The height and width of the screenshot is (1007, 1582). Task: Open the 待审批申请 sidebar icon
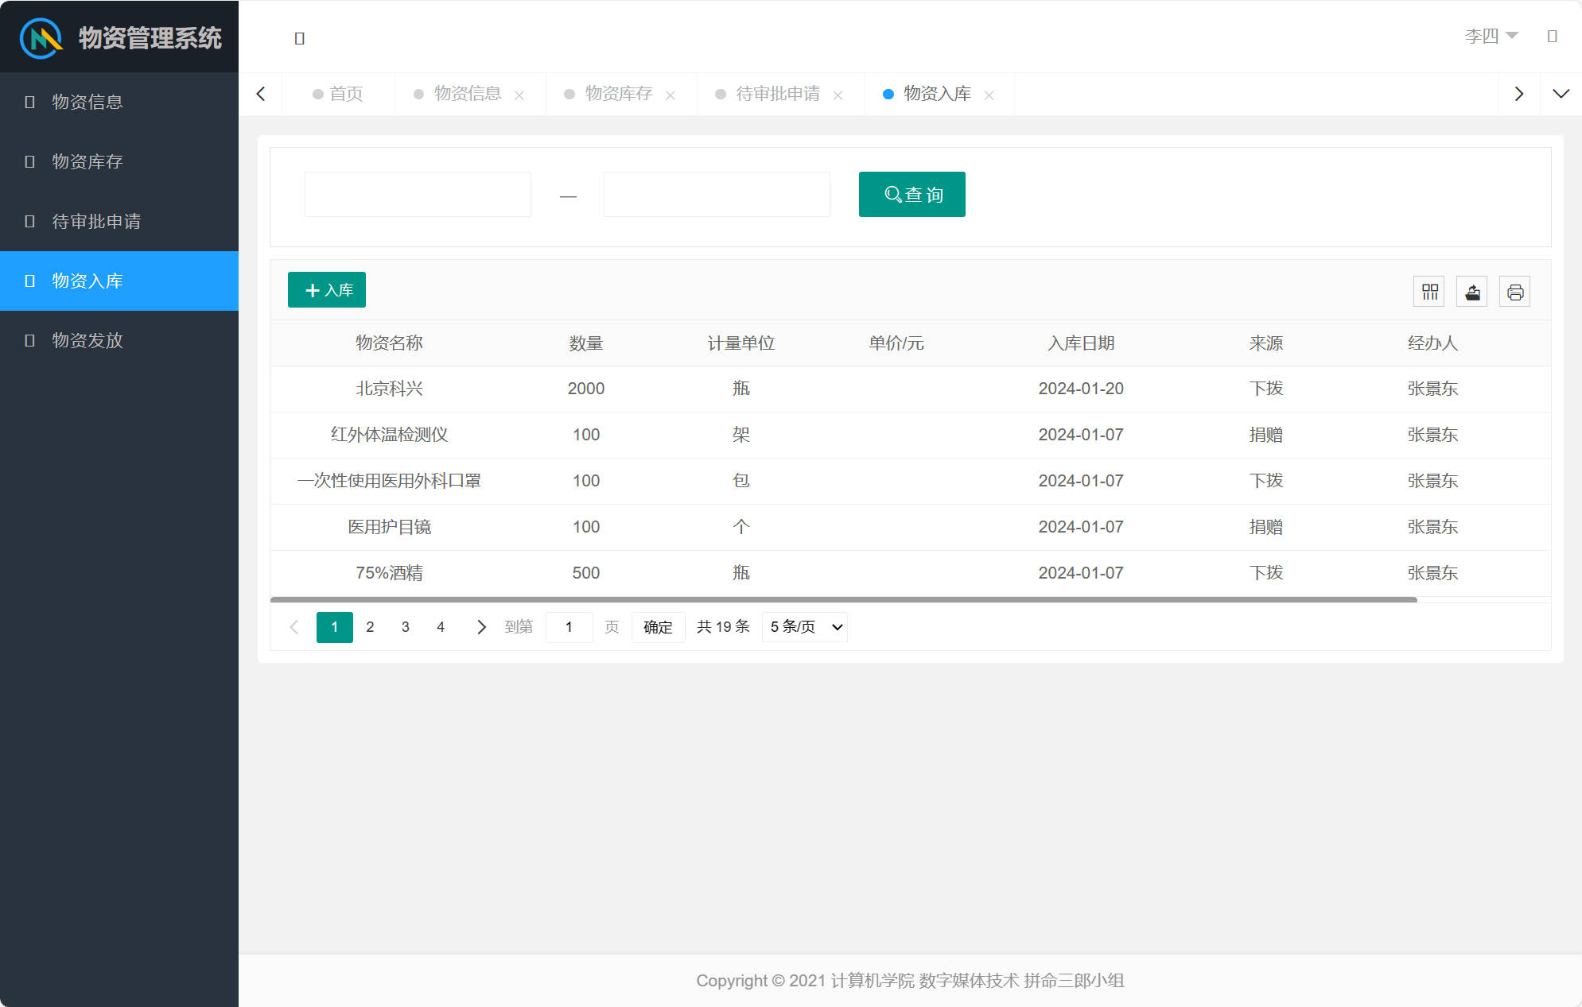[29, 221]
